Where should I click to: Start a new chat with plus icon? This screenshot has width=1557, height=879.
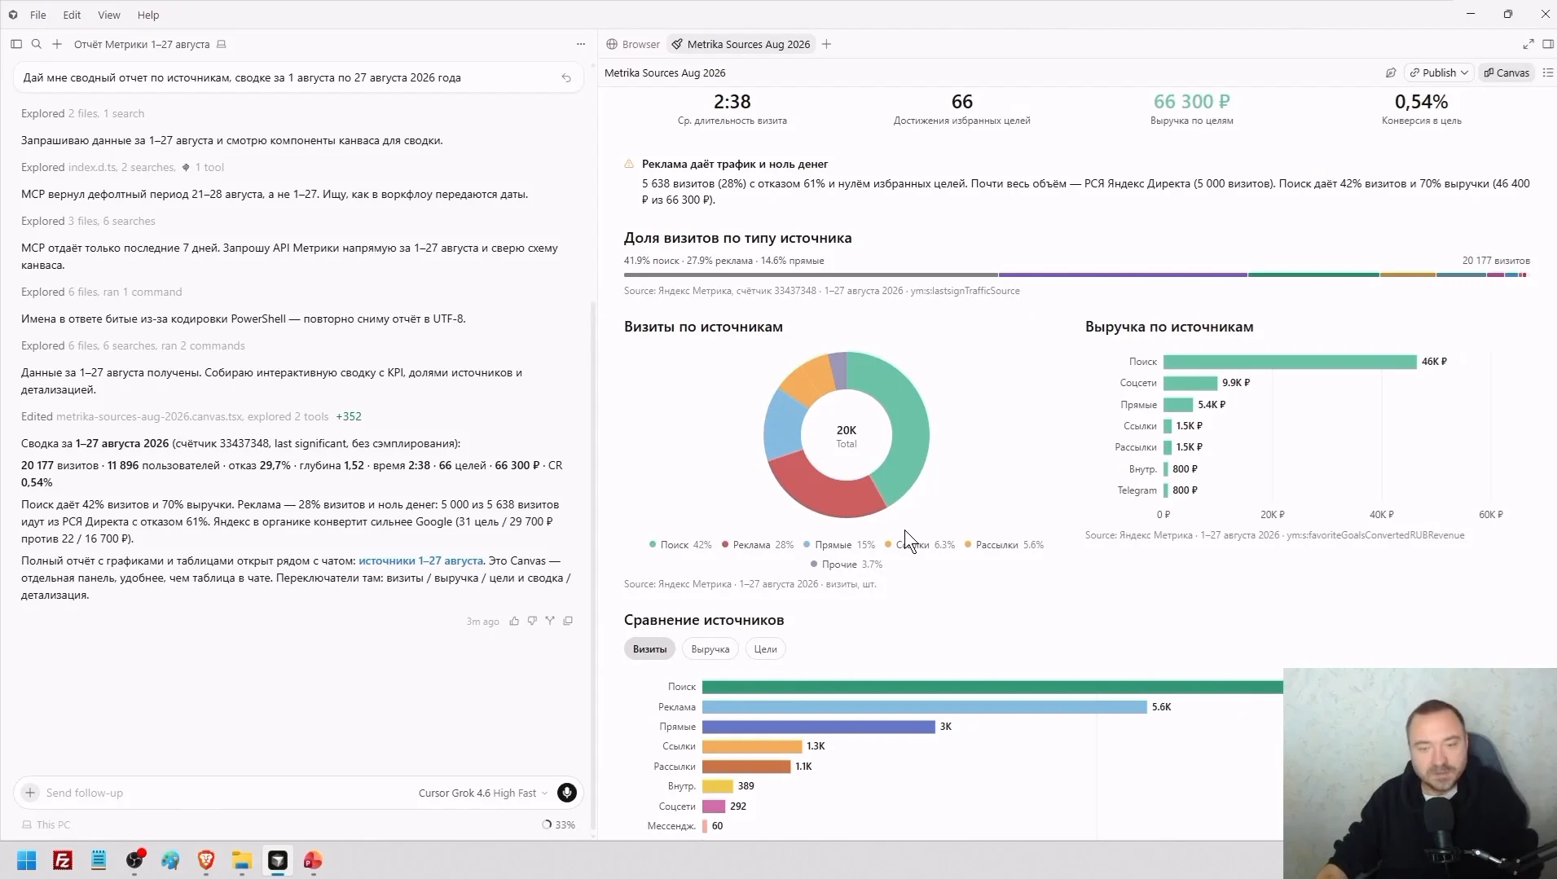point(57,44)
